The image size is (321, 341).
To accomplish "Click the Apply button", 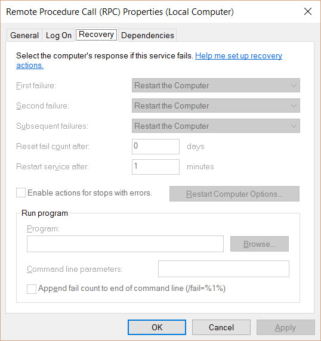I will [286, 327].
